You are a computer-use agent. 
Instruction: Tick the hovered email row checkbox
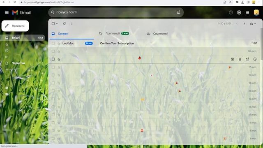tap(53, 59)
